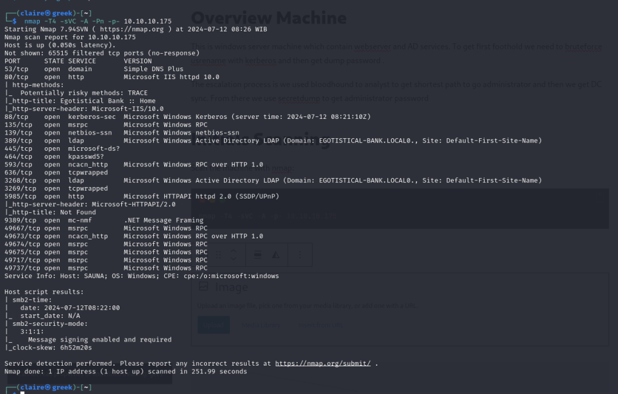The height and width of the screenshot is (394, 618).
Task: Click the 389/tcp ldap row
Action: 273,141
